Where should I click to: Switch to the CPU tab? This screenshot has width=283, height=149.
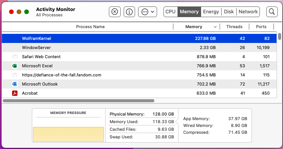point(171,12)
